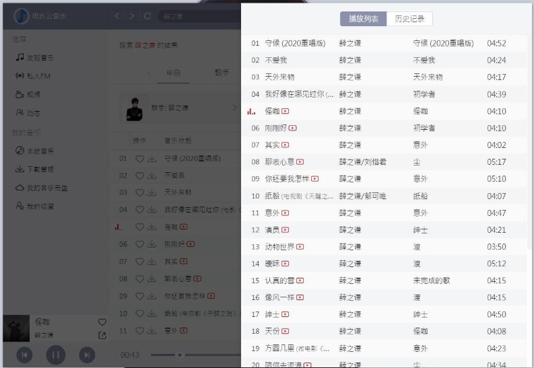Click the app logo icon in the header
The width and height of the screenshot is (534, 368).
(x=22, y=16)
